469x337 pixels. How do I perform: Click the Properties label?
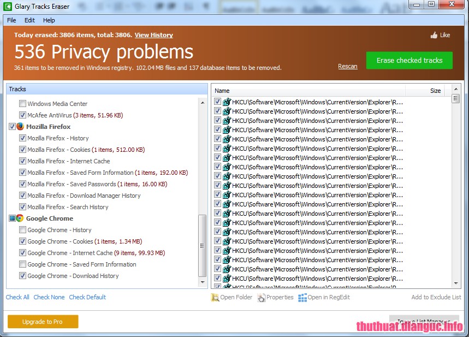click(x=280, y=297)
